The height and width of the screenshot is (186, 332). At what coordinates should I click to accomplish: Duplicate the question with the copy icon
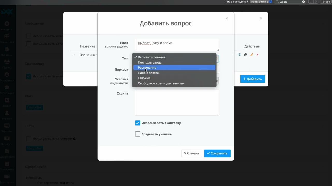coord(245,55)
